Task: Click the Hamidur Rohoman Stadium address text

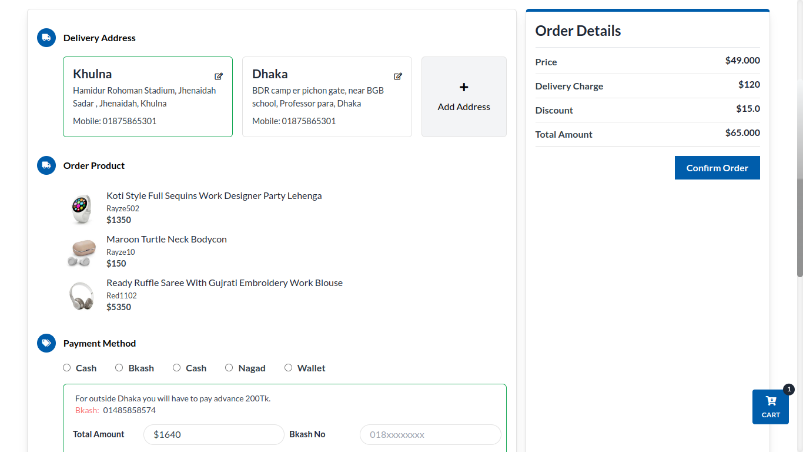Action: point(145,97)
